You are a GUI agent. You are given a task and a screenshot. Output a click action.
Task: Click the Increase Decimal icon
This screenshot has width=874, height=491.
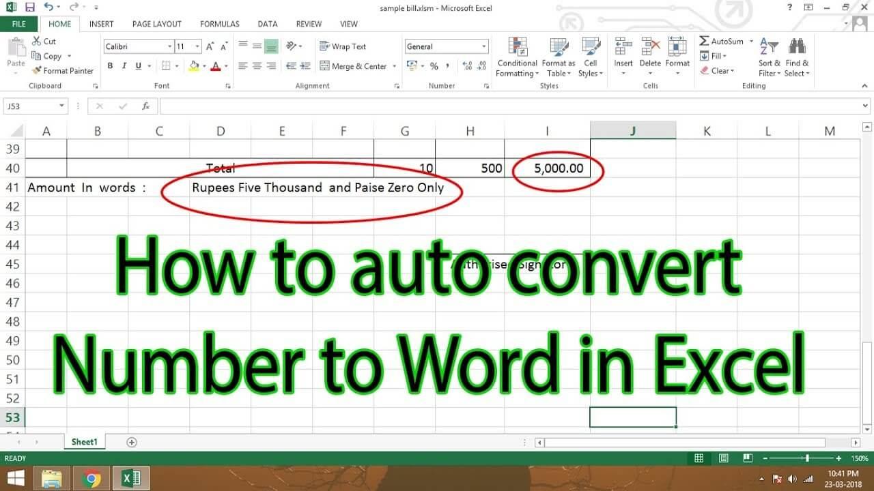(x=467, y=65)
